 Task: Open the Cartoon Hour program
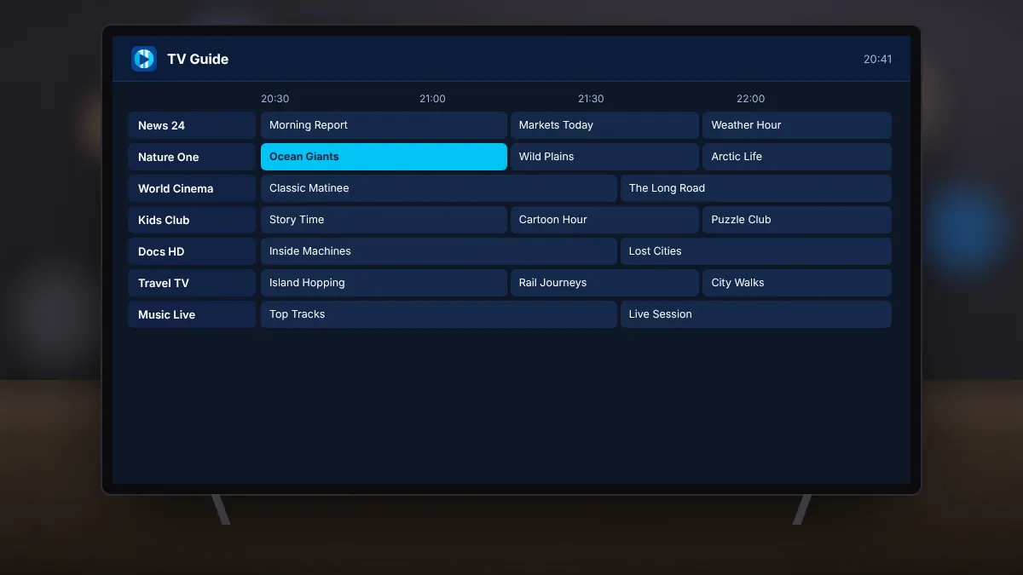tap(604, 220)
